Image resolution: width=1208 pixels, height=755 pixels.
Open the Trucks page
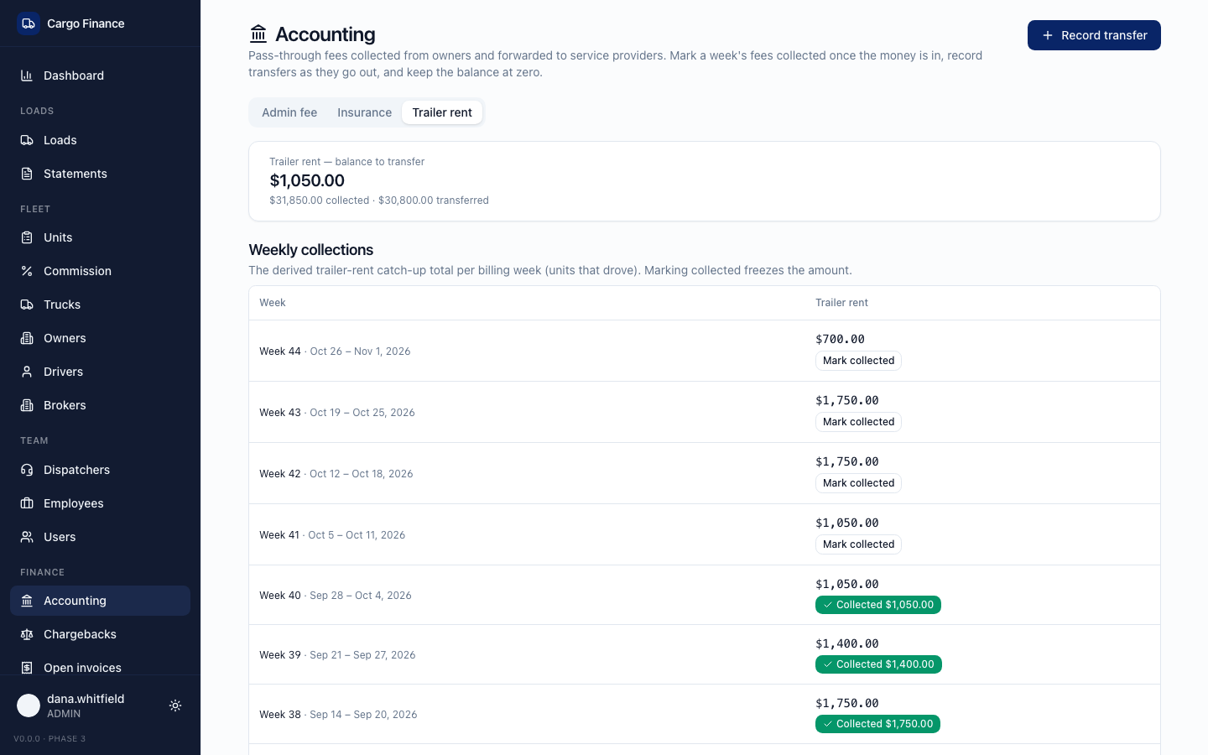100,305
